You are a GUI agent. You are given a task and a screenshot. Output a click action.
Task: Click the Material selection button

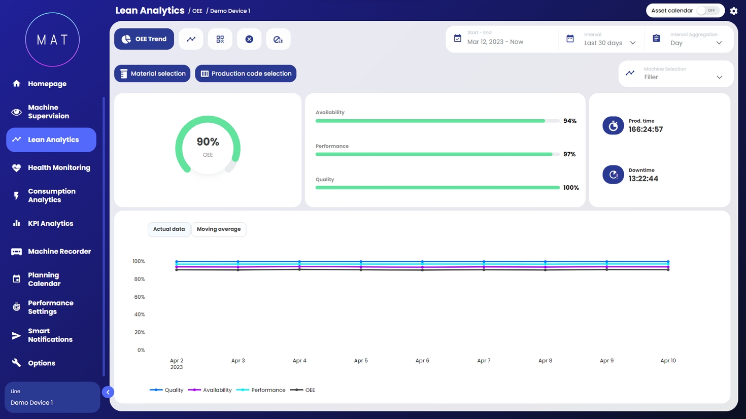[152, 74]
